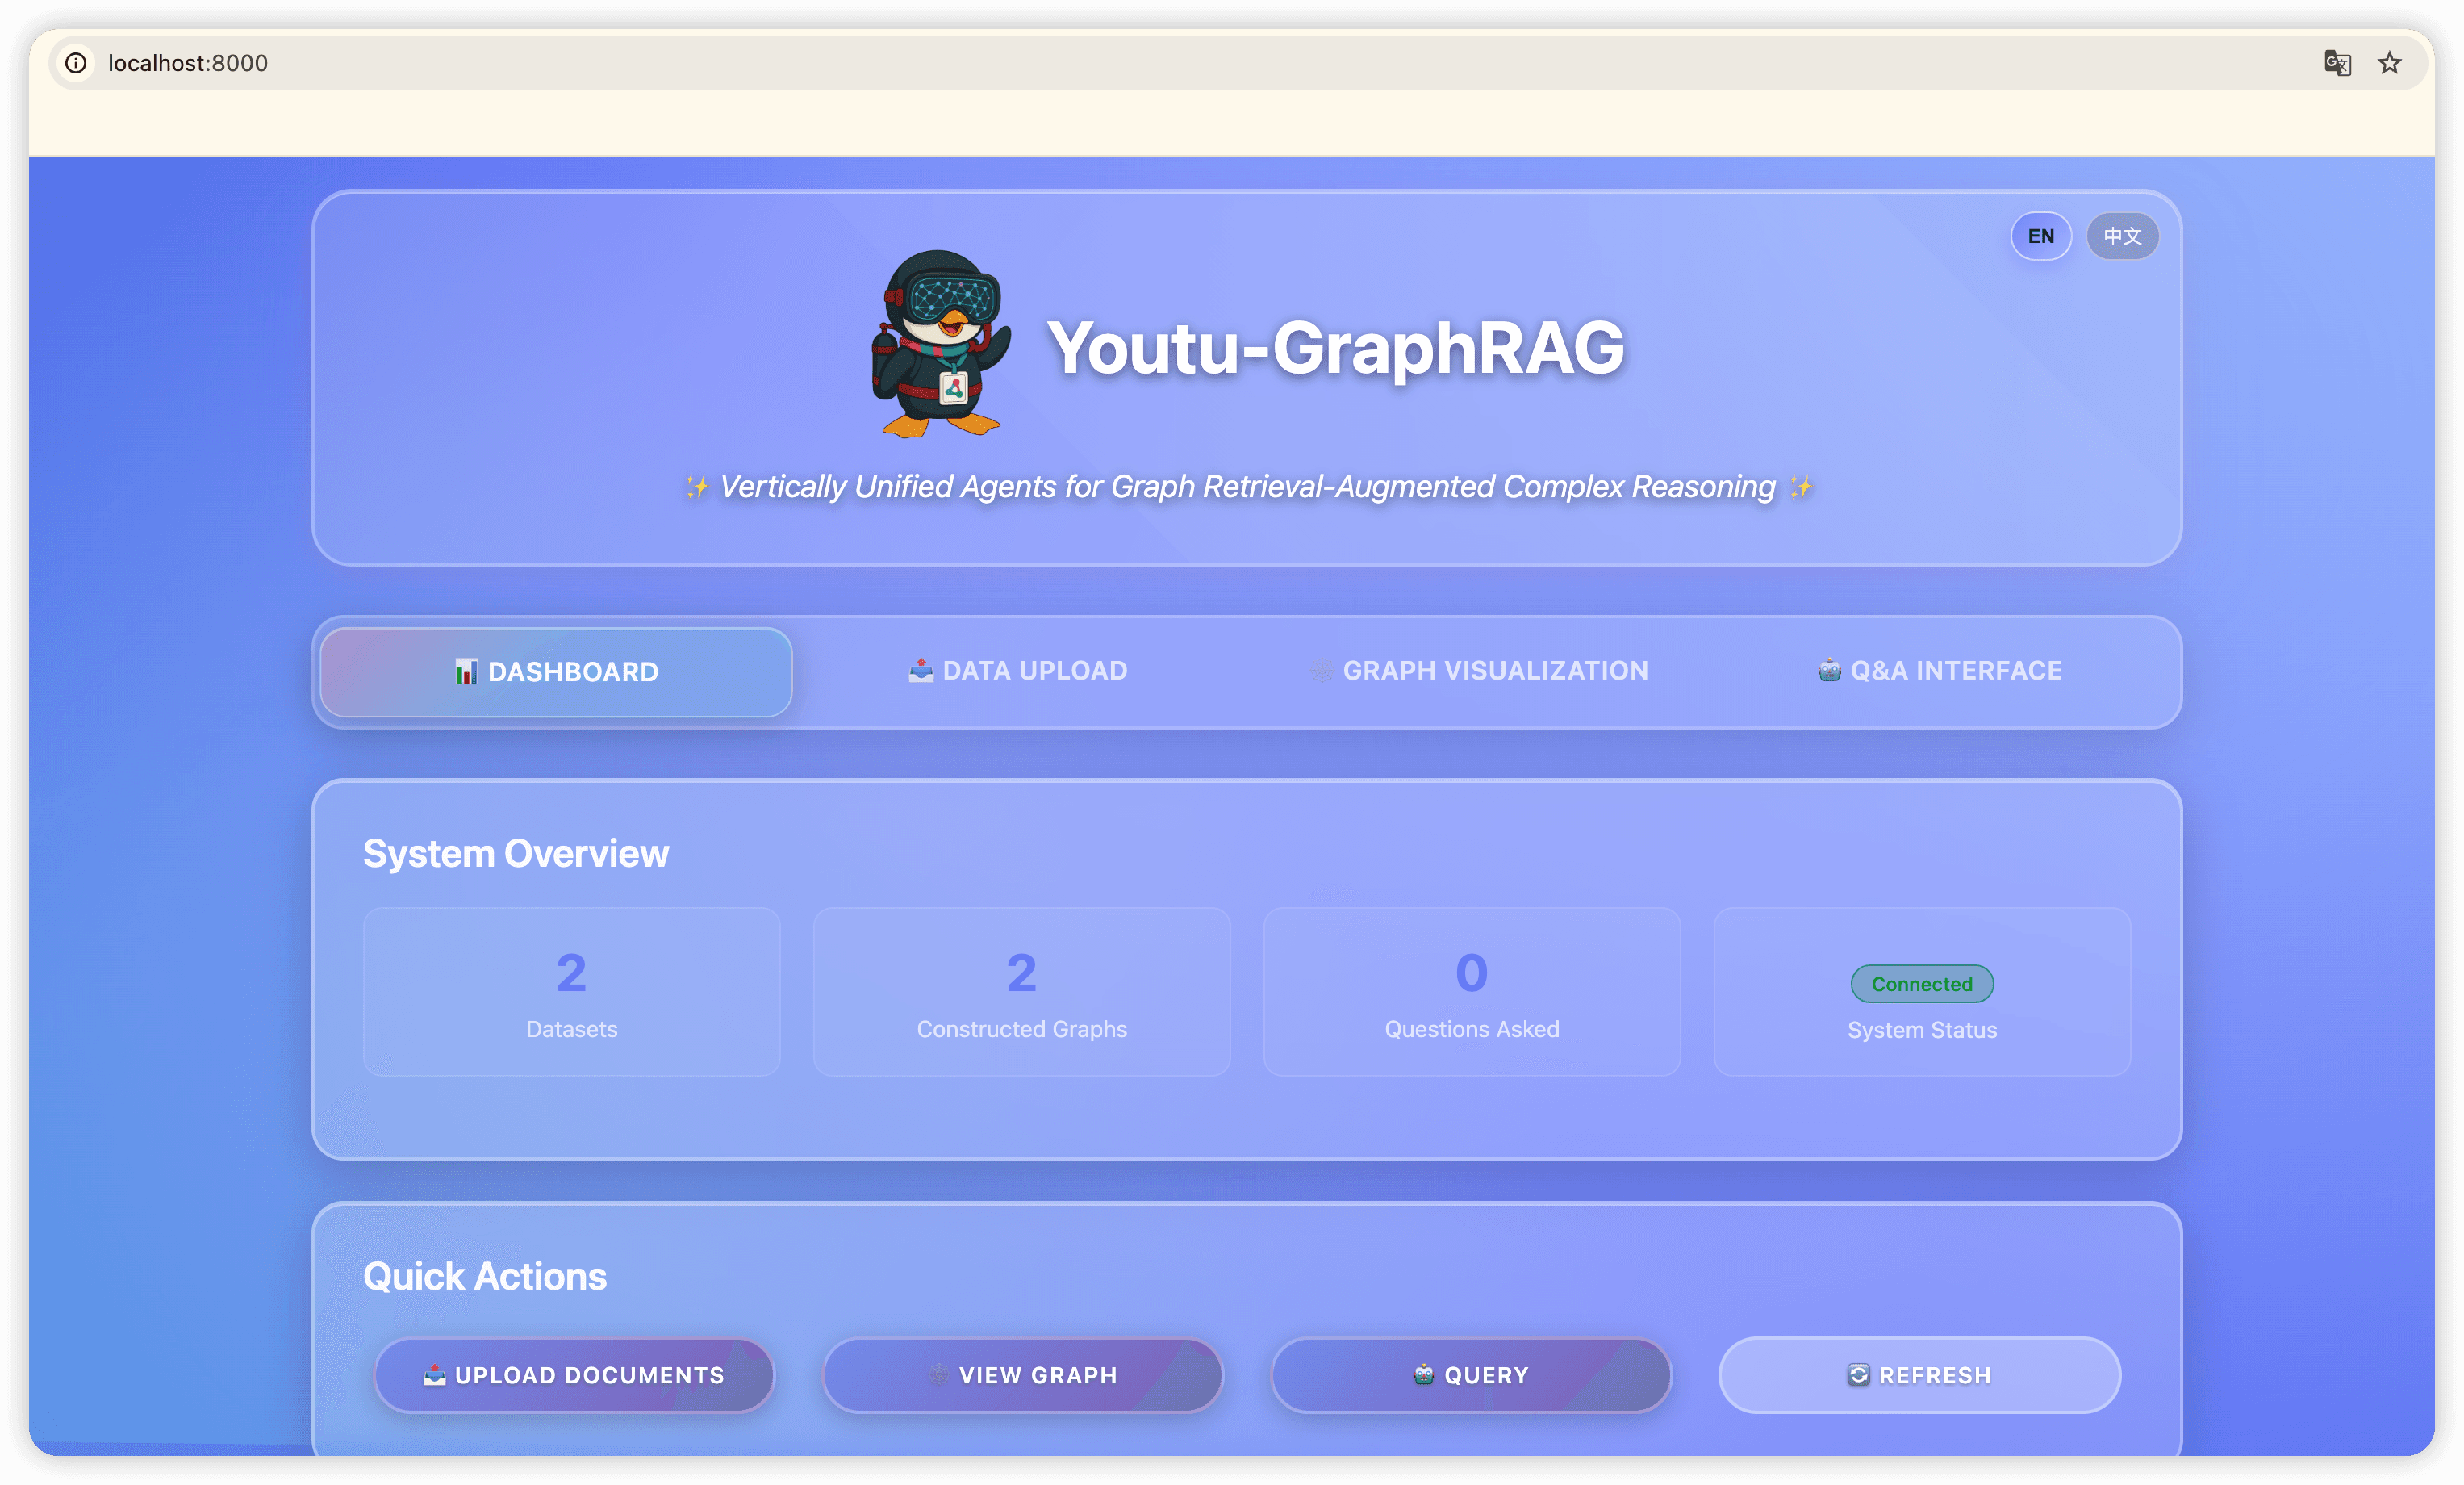Click the robot icon on Q&A Interface tab
This screenshot has height=1485, width=2464.
click(1829, 670)
